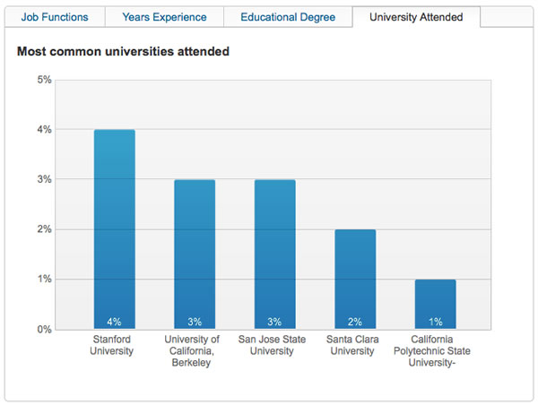The image size is (538, 405).
Task: Click the Stanford University axis label
Action: pyautogui.click(x=114, y=346)
